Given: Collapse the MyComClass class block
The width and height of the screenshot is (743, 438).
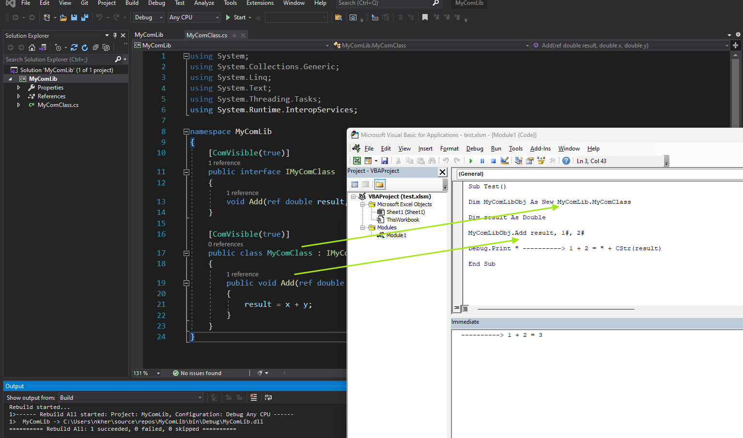Looking at the screenshot, I should click(186, 253).
